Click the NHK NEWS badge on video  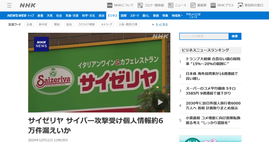pos(41,44)
